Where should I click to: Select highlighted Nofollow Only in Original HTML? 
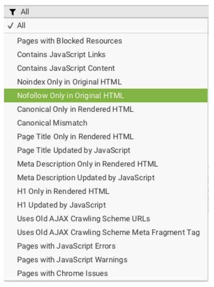pos(106,95)
